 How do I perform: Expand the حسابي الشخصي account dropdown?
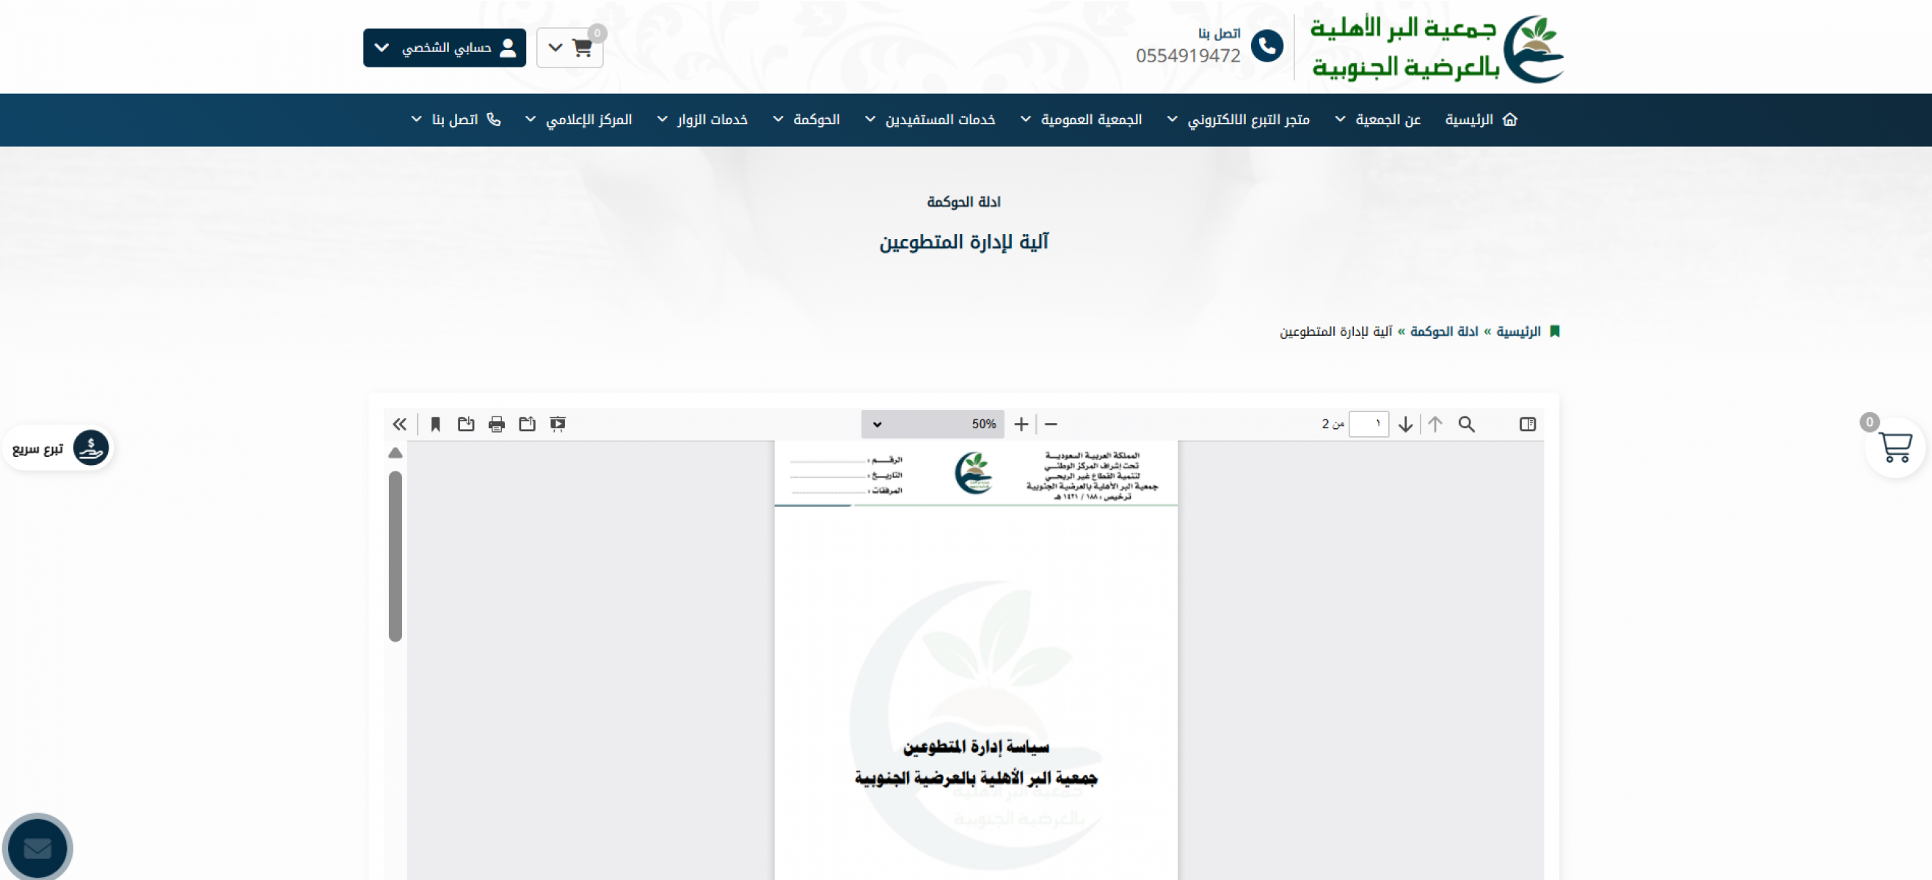click(444, 48)
